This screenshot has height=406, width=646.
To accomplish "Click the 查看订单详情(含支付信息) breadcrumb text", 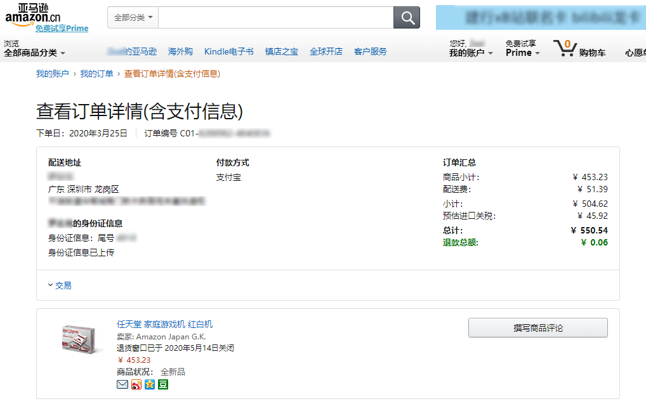I will [x=172, y=74].
